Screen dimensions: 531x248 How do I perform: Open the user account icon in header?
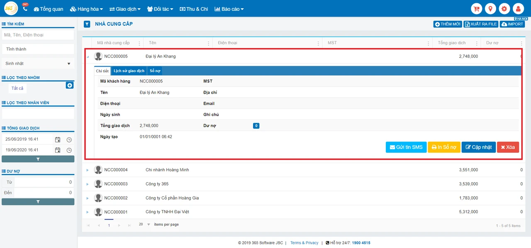point(518,9)
